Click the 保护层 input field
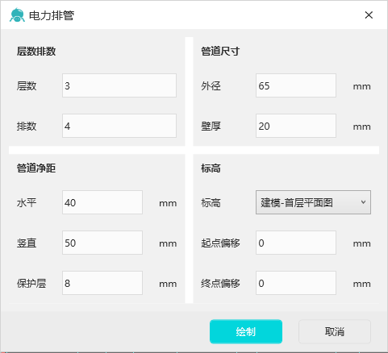Screen dimensions: 388x353 [102, 283]
